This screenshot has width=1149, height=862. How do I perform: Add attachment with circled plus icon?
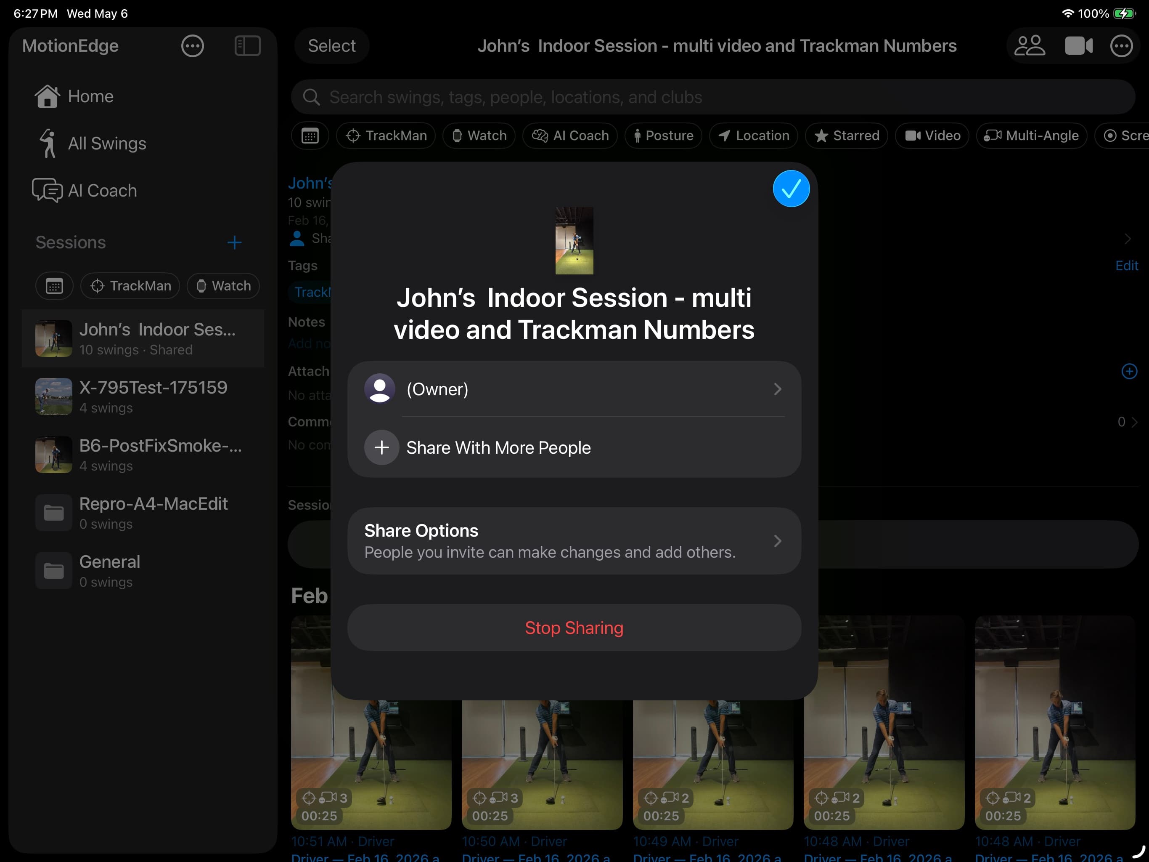tap(1129, 371)
